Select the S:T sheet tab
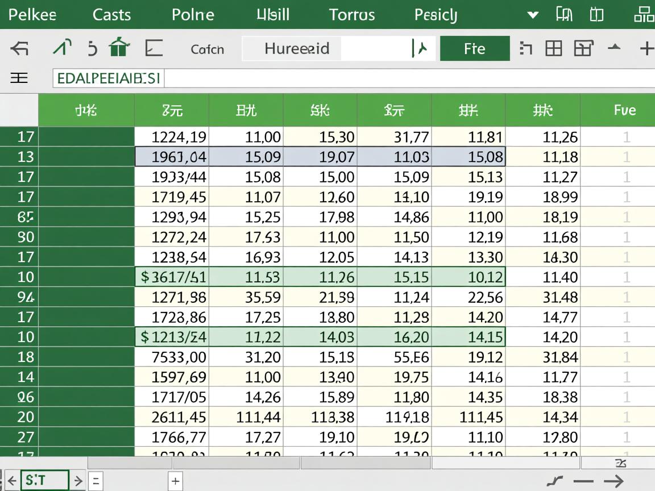The image size is (655, 491). [44, 481]
